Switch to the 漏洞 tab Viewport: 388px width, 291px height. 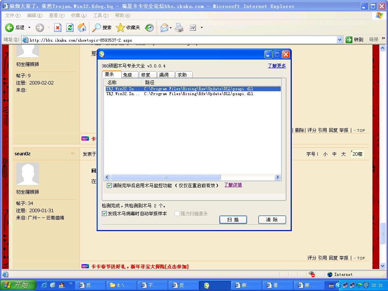(x=166, y=75)
